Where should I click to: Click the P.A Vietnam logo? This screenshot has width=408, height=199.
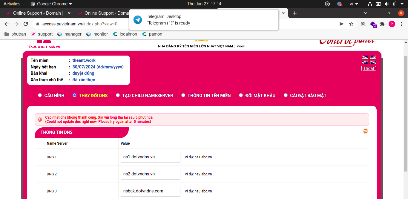click(x=45, y=44)
